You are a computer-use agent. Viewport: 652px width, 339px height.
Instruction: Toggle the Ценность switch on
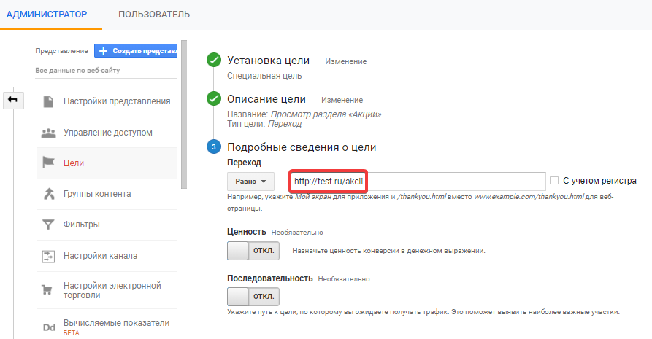(253, 251)
